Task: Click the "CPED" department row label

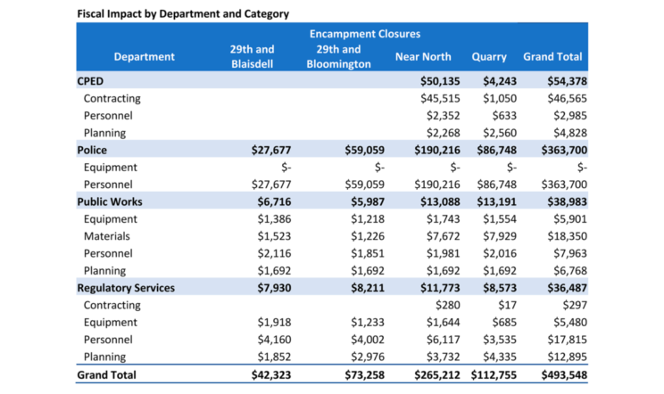Action: pos(93,81)
